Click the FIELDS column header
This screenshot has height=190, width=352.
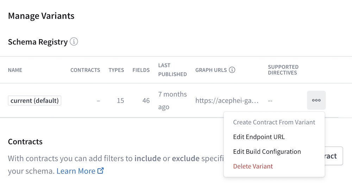tap(141, 70)
